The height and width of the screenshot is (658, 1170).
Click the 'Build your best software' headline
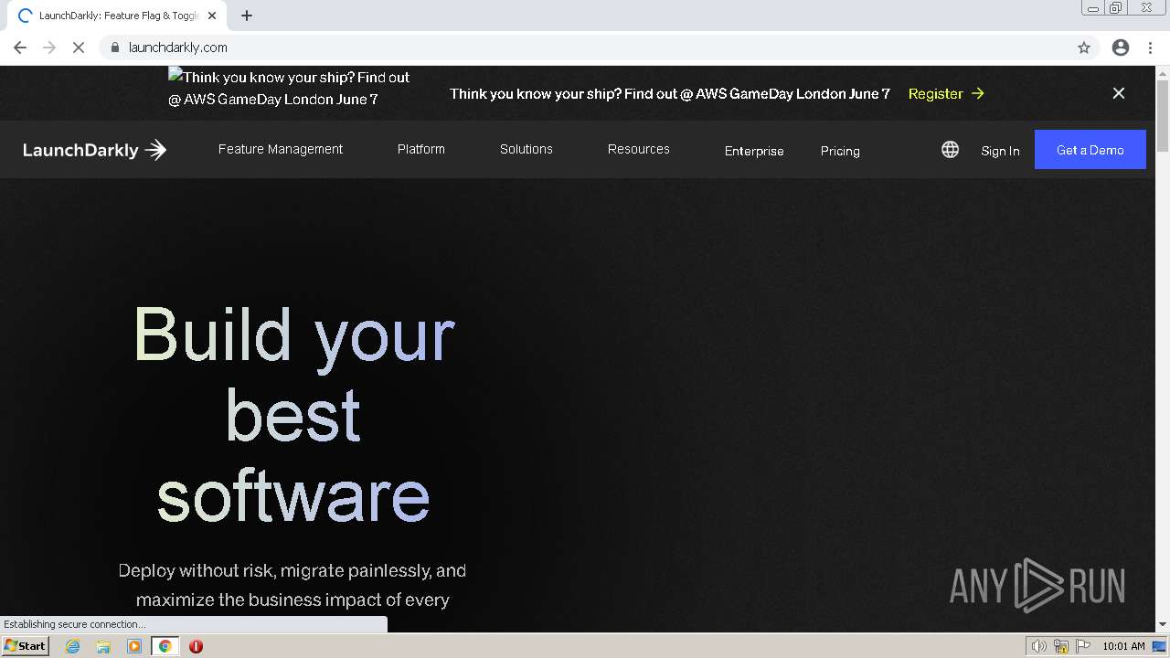pyautogui.click(x=293, y=414)
